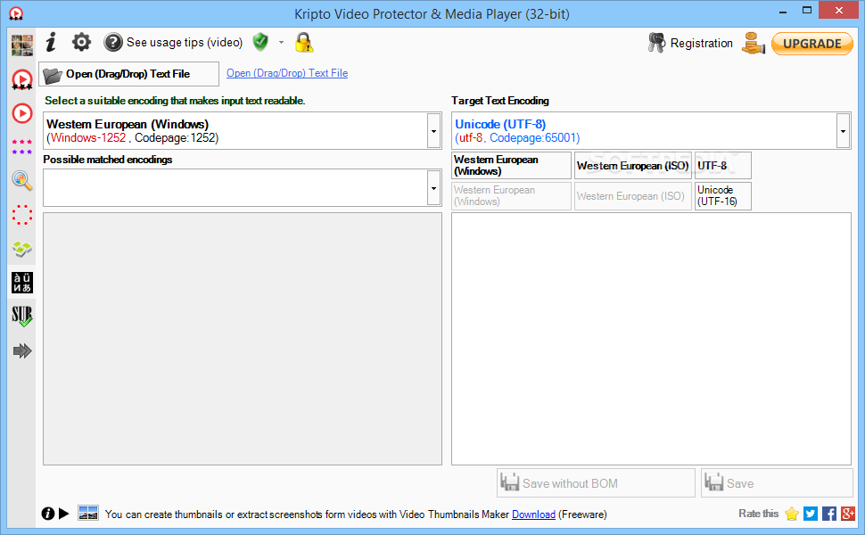Click the information 'i' toolbar icon

(x=51, y=42)
